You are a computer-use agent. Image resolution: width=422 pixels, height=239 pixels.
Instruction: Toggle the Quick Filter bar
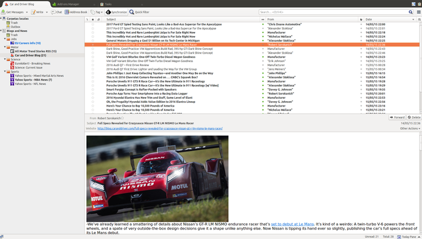click(x=139, y=12)
